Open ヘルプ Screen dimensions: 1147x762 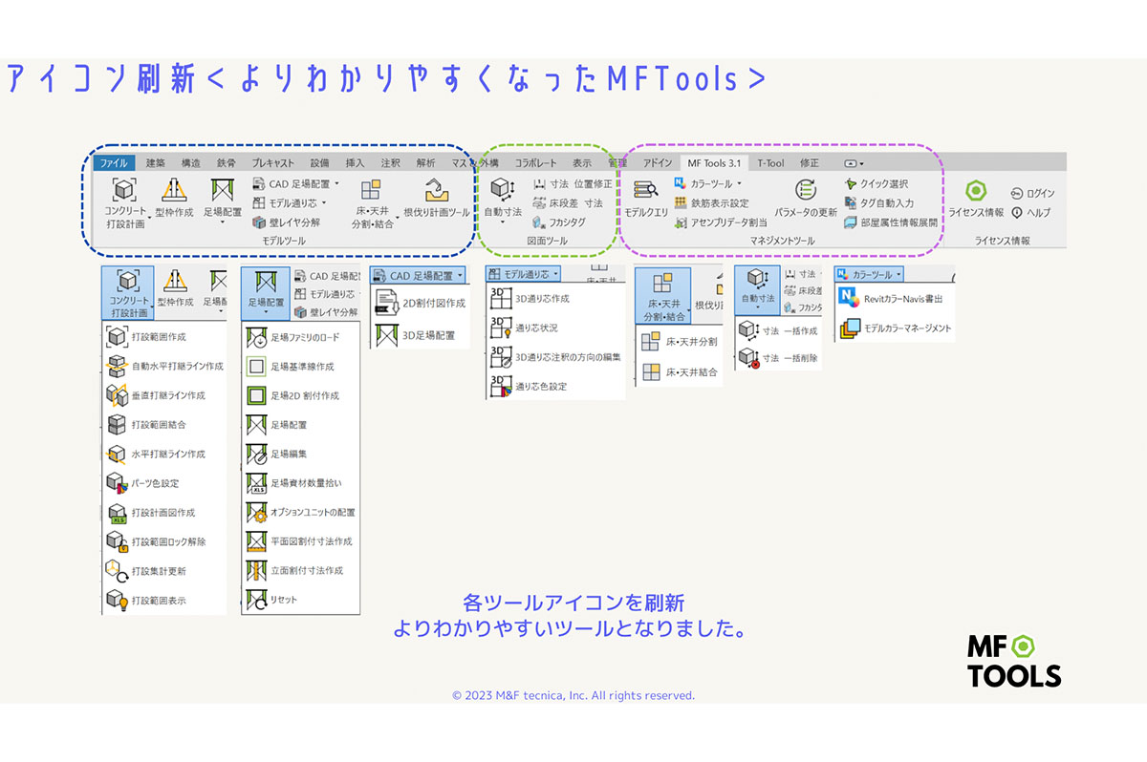coord(1030,212)
